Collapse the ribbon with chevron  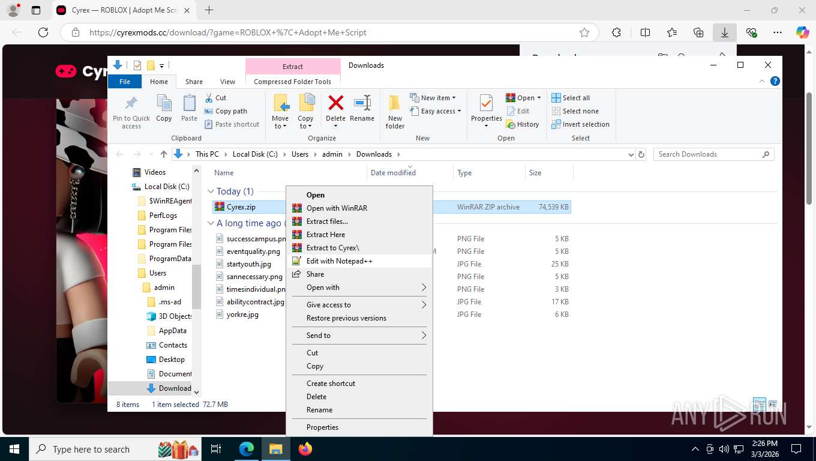(x=763, y=81)
